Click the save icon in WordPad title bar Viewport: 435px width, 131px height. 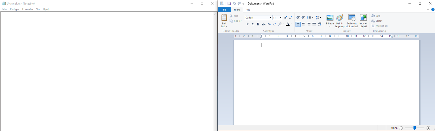(x=229, y=4)
